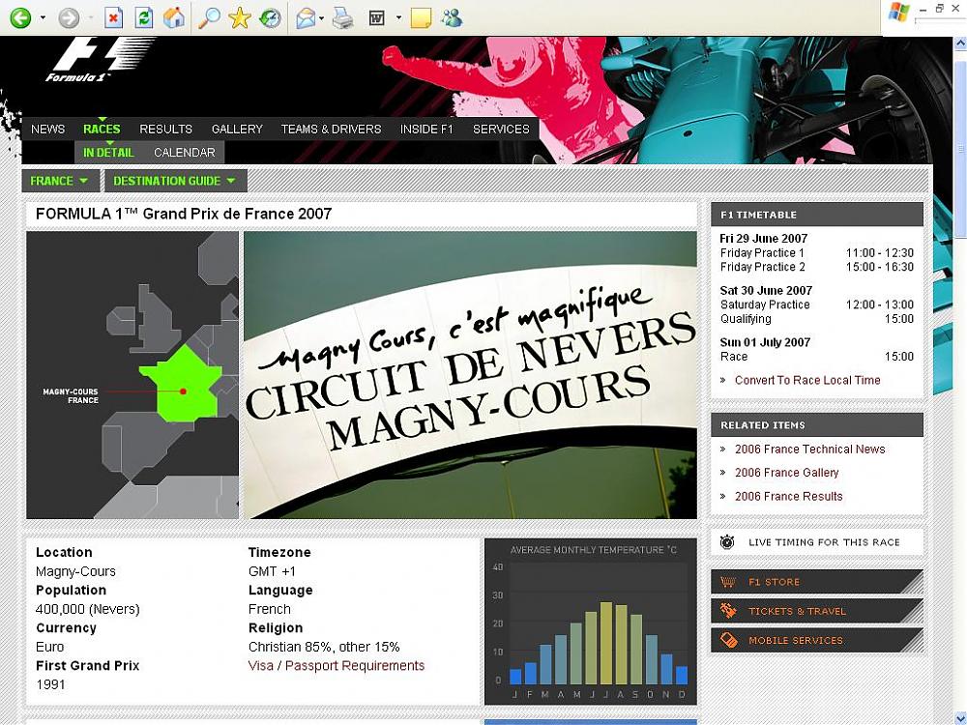Open the GALLERY navigation item

(x=238, y=129)
